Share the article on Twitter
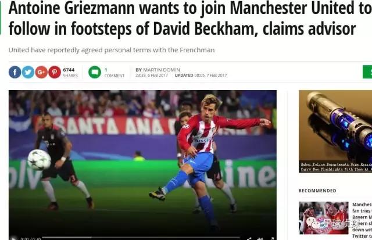This screenshot has height=240, width=372. pos(28,72)
